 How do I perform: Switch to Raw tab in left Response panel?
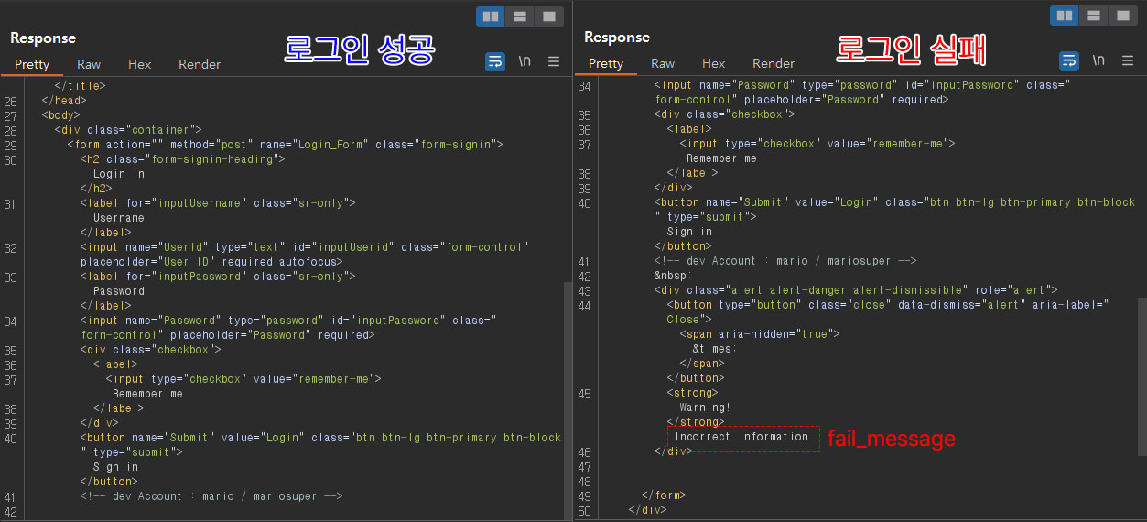[x=89, y=64]
